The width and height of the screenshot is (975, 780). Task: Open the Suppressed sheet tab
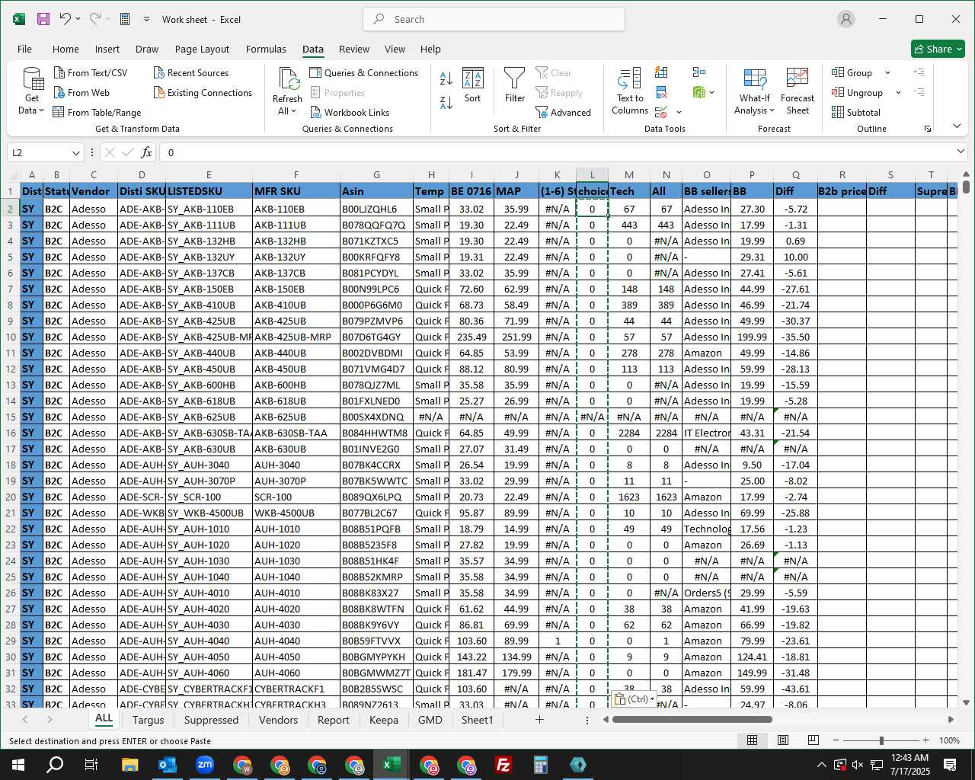(211, 720)
